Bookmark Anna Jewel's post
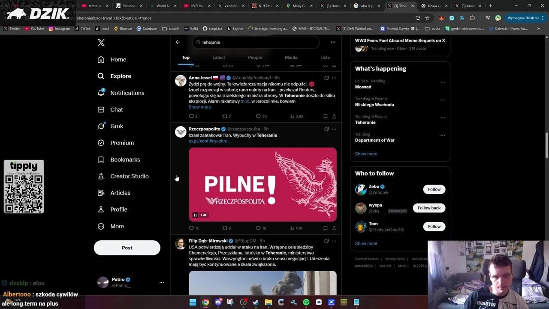The image size is (549, 309). pyautogui.click(x=326, y=116)
